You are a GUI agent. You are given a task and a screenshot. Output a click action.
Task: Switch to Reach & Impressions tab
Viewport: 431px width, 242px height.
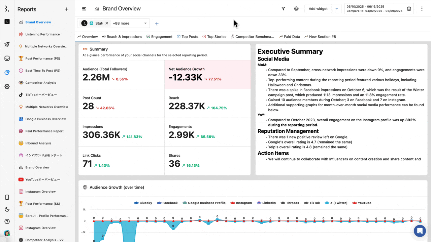coord(122,37)
